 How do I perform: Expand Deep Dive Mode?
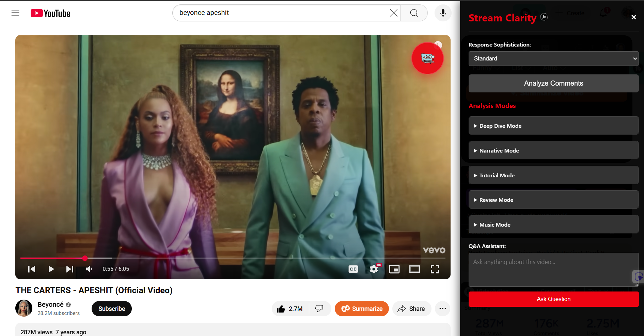[553, 126]
